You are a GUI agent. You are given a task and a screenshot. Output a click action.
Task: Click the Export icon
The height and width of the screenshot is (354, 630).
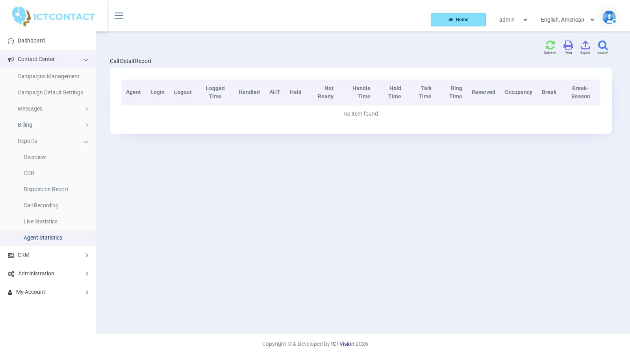tap(585, 45)
